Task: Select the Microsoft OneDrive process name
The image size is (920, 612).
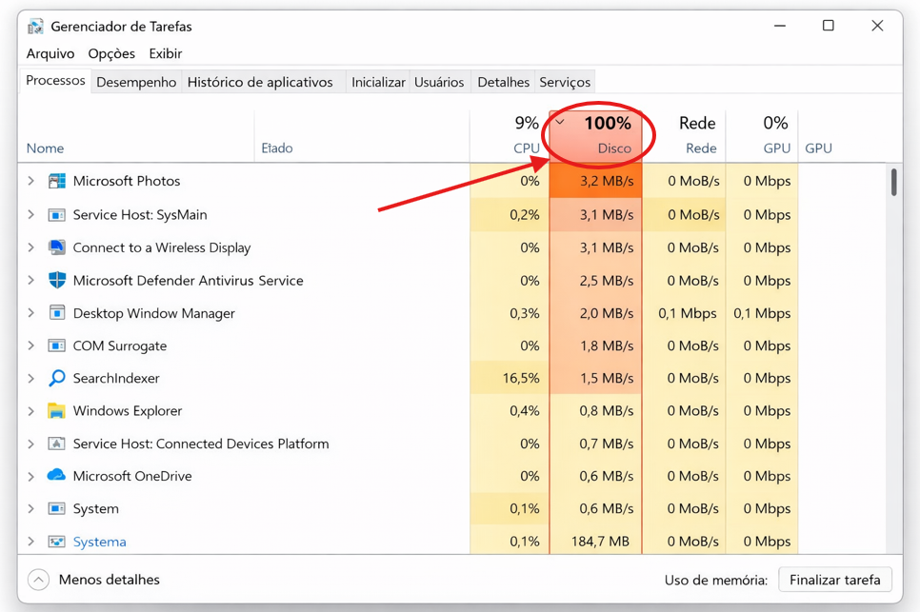Action: 132,476
